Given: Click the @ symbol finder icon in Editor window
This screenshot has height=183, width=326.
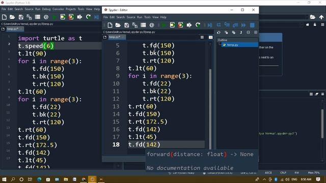Looking at the screenshot, I should tap(152, 25).
